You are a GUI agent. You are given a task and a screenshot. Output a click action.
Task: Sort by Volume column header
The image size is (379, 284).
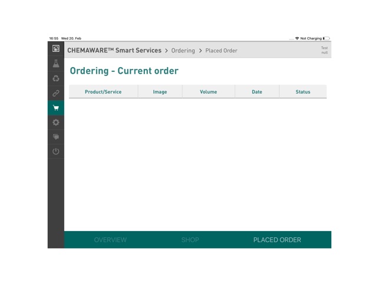(208, 92)
